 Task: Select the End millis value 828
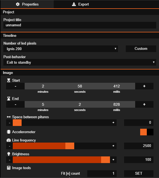(117, 104)
